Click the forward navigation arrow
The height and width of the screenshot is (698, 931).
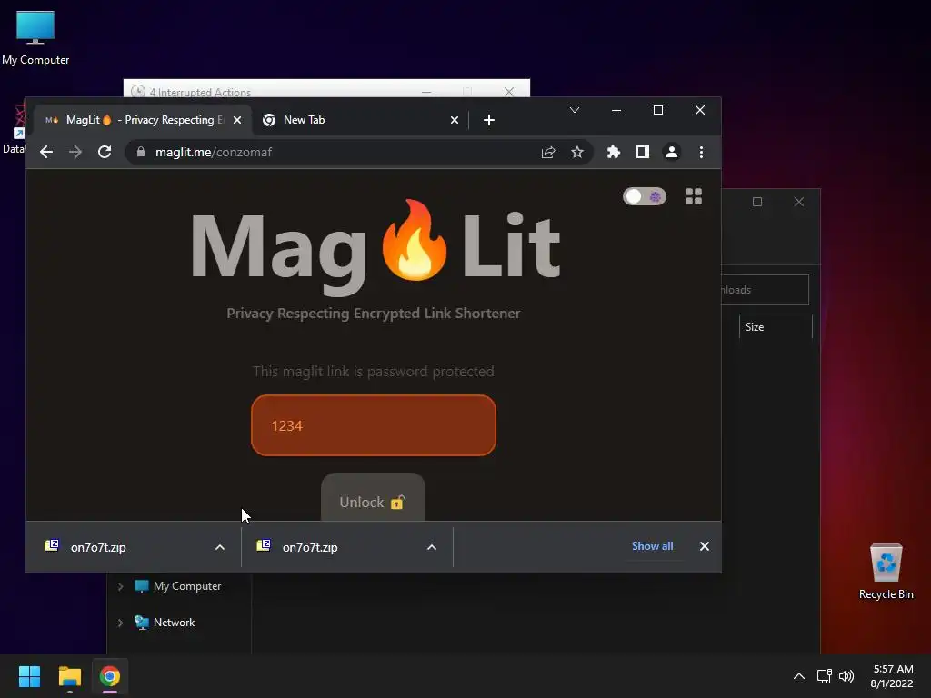click(x=75, y=152)
